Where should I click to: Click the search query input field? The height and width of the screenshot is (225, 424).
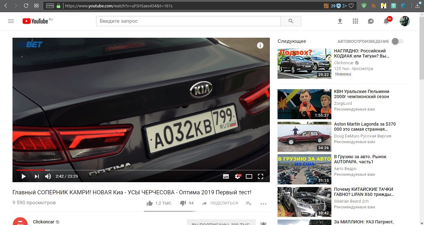tap(188, 21)
